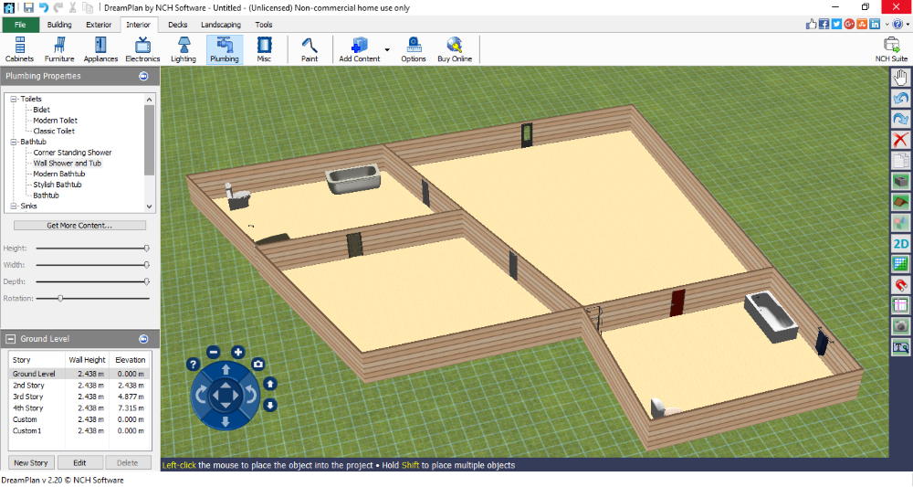913x487 pixels.
Task: Switch to the Decks tab
Action: coord(178,25)
